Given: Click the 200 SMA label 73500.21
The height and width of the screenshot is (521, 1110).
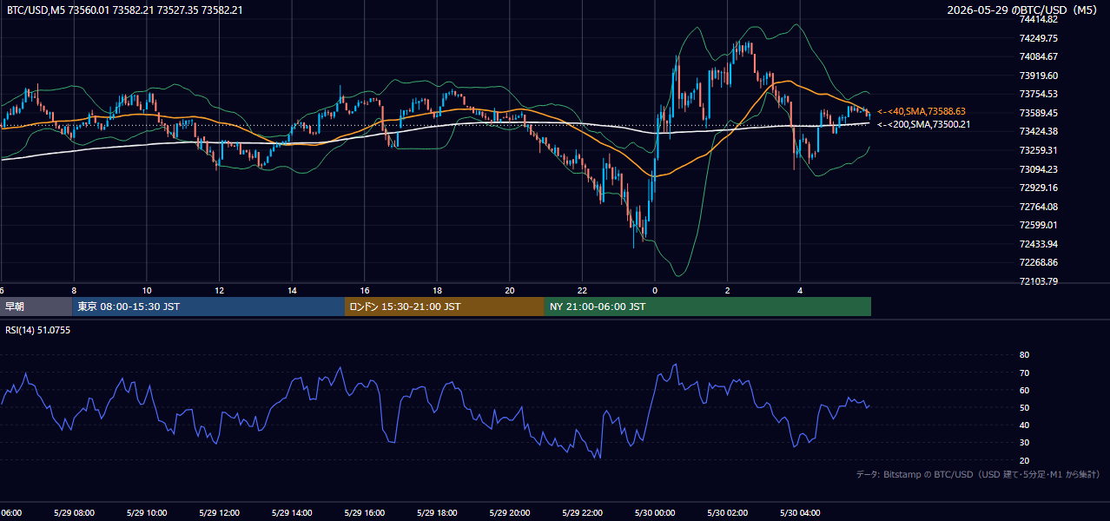Looking at the screenshot, I should [924, 124].
